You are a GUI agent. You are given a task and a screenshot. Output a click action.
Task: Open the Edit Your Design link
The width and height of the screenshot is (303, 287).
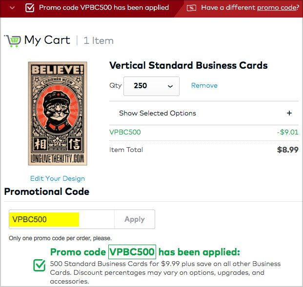[58, 178]
